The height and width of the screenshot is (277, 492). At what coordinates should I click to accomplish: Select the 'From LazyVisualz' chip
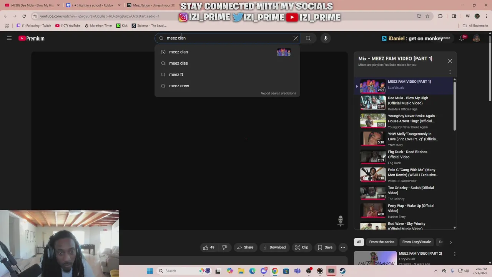click(416, 242)
